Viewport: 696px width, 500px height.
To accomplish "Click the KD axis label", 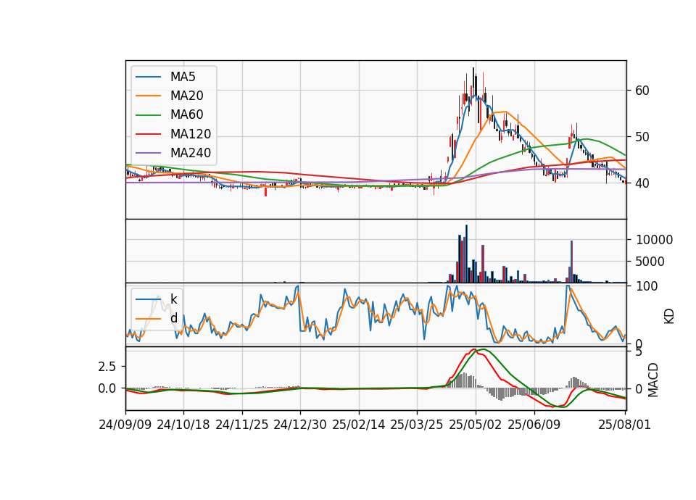I will (x=669, y=317).
